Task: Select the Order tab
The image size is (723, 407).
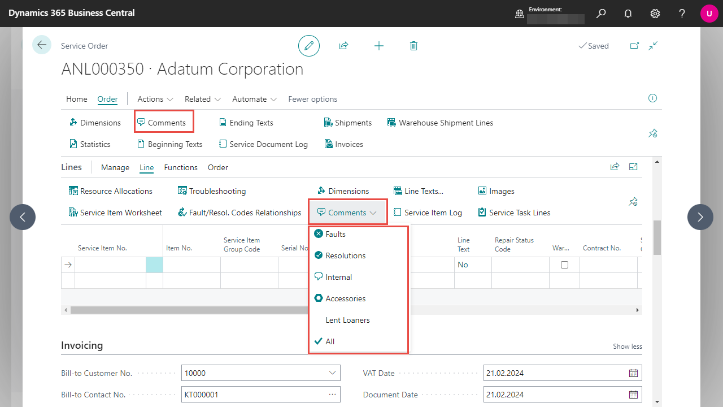Action: coord(107,99)
